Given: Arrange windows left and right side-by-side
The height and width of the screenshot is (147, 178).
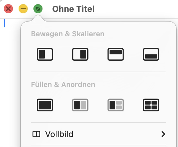Looking at the screenshot, I should (x=80, y=105).
